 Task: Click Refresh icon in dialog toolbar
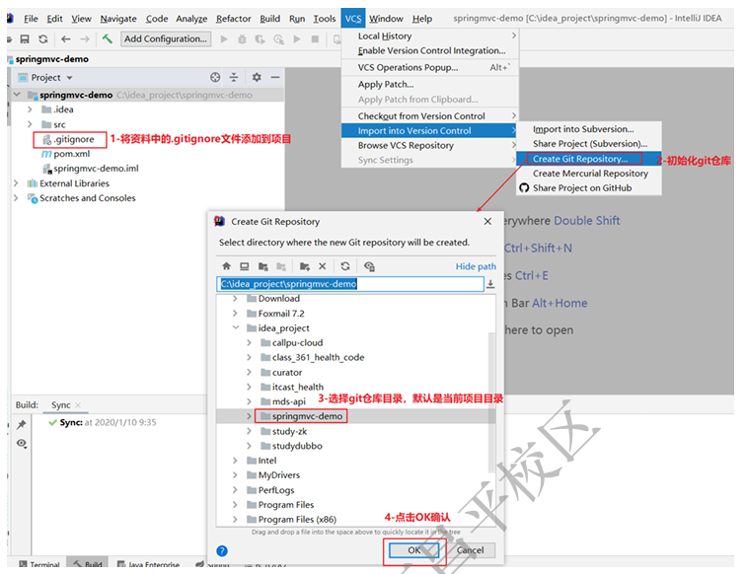345,266
